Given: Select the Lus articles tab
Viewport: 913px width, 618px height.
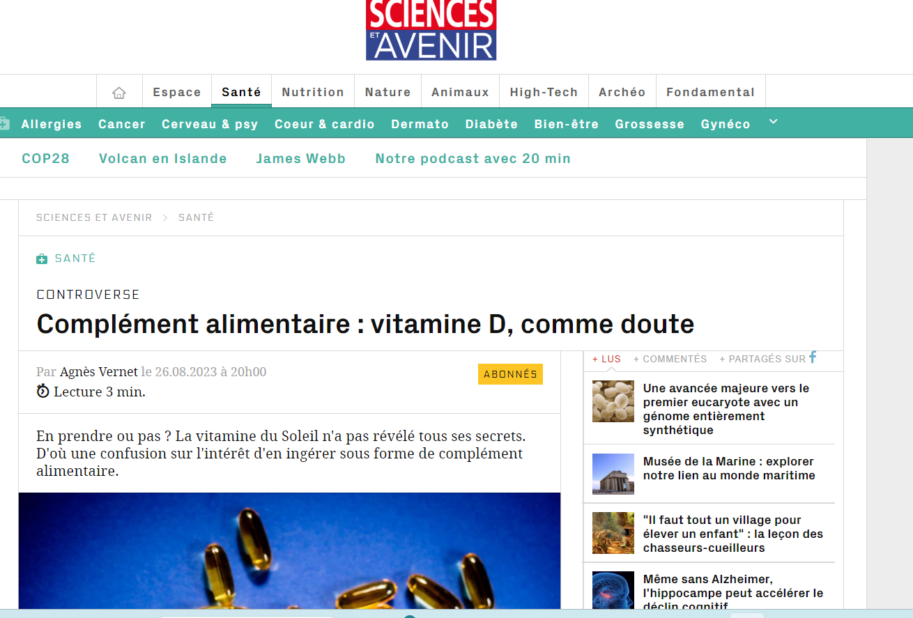Looking at the screenshot, I should click(606, 359).
